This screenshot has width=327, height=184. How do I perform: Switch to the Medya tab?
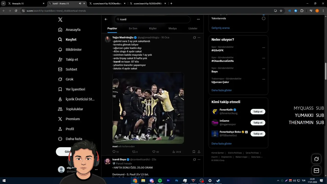point(172,28)
